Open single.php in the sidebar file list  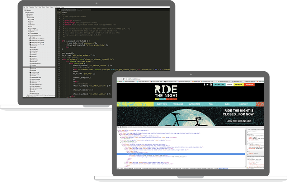(34, 90)
